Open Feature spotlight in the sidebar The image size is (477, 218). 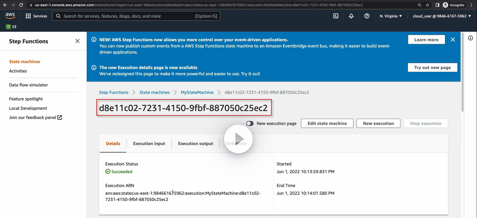coord(26,99)
